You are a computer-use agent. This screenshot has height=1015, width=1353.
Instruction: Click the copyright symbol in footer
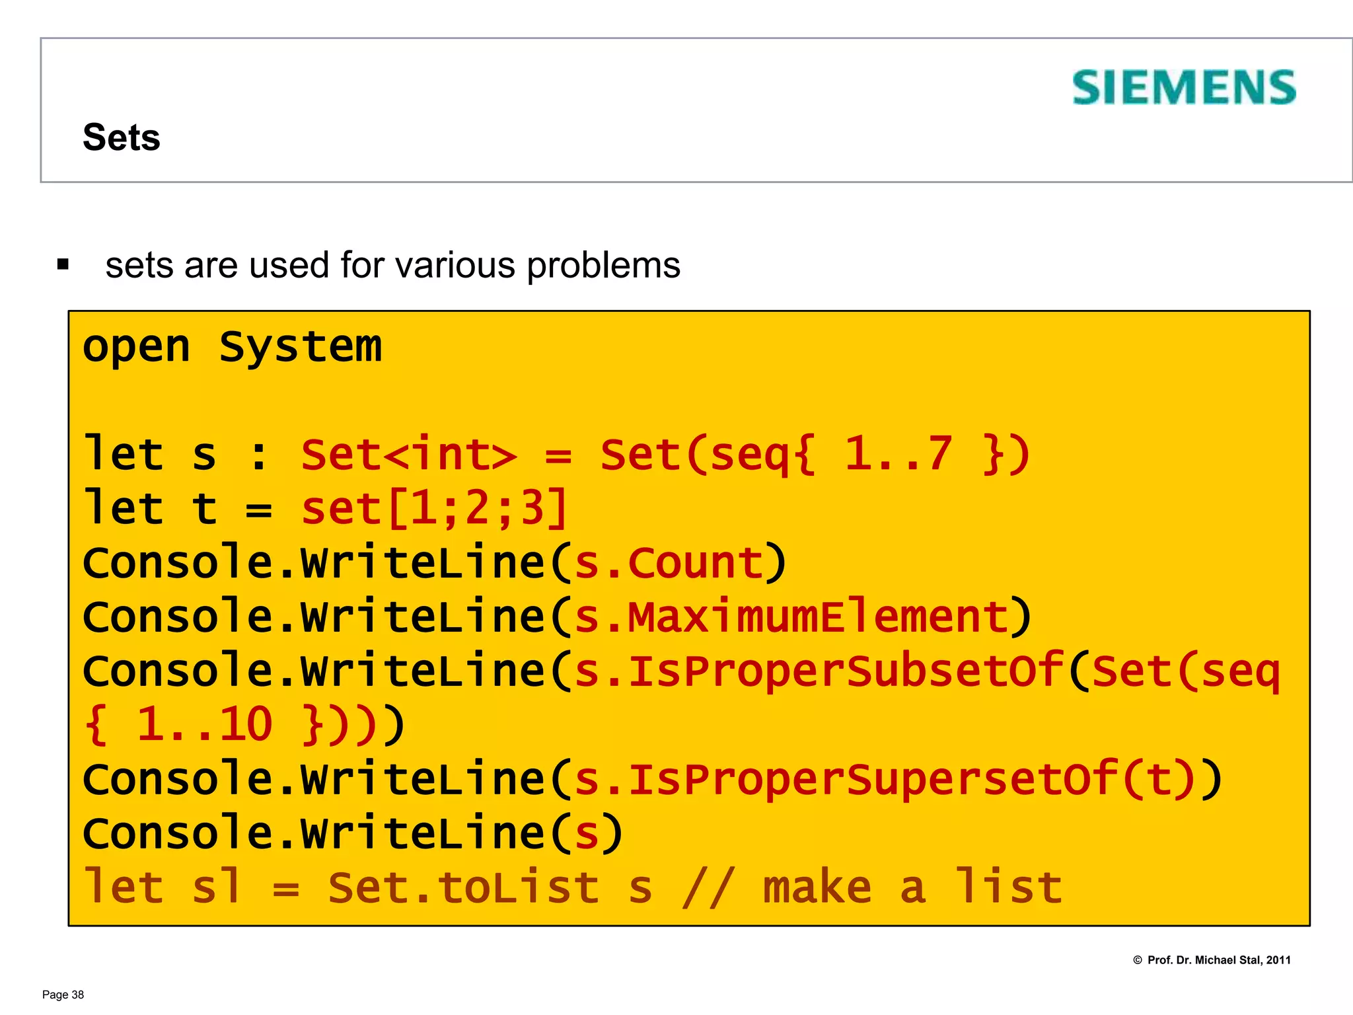[1138, 960]
